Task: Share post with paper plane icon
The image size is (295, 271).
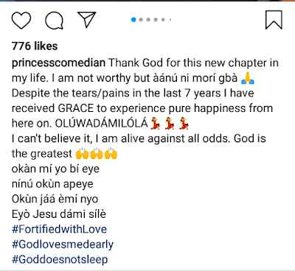Action: click(x=86, y=19)
